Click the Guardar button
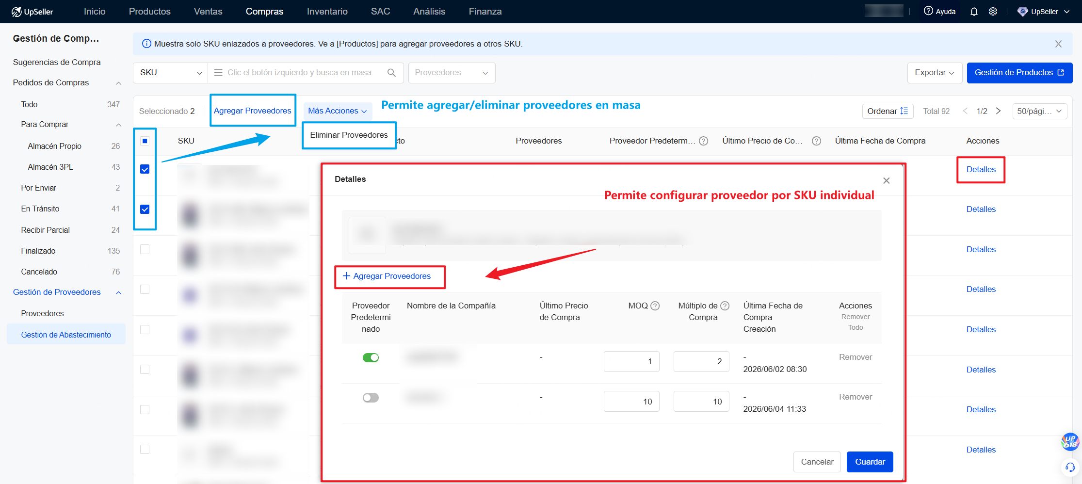 [x=870, y=462]
